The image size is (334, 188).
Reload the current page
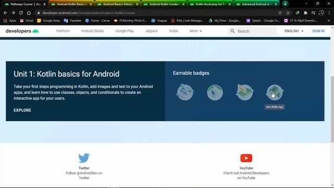[x=21, y=13]
